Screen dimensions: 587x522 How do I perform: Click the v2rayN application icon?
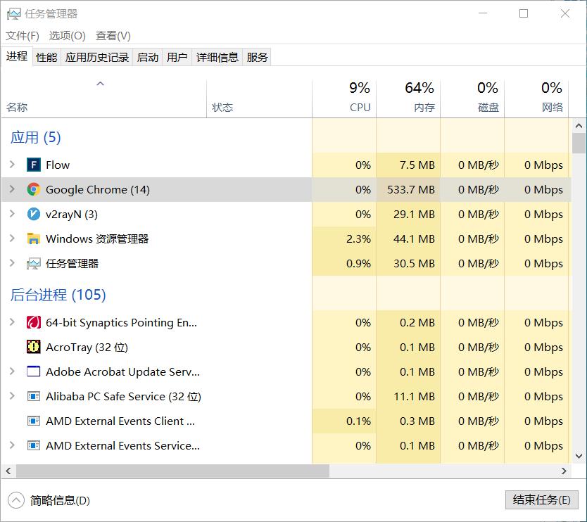pos(32,214)
